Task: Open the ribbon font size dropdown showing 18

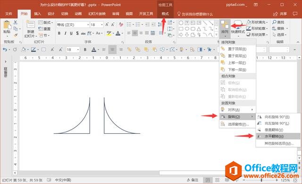Action: coord(102,25)
